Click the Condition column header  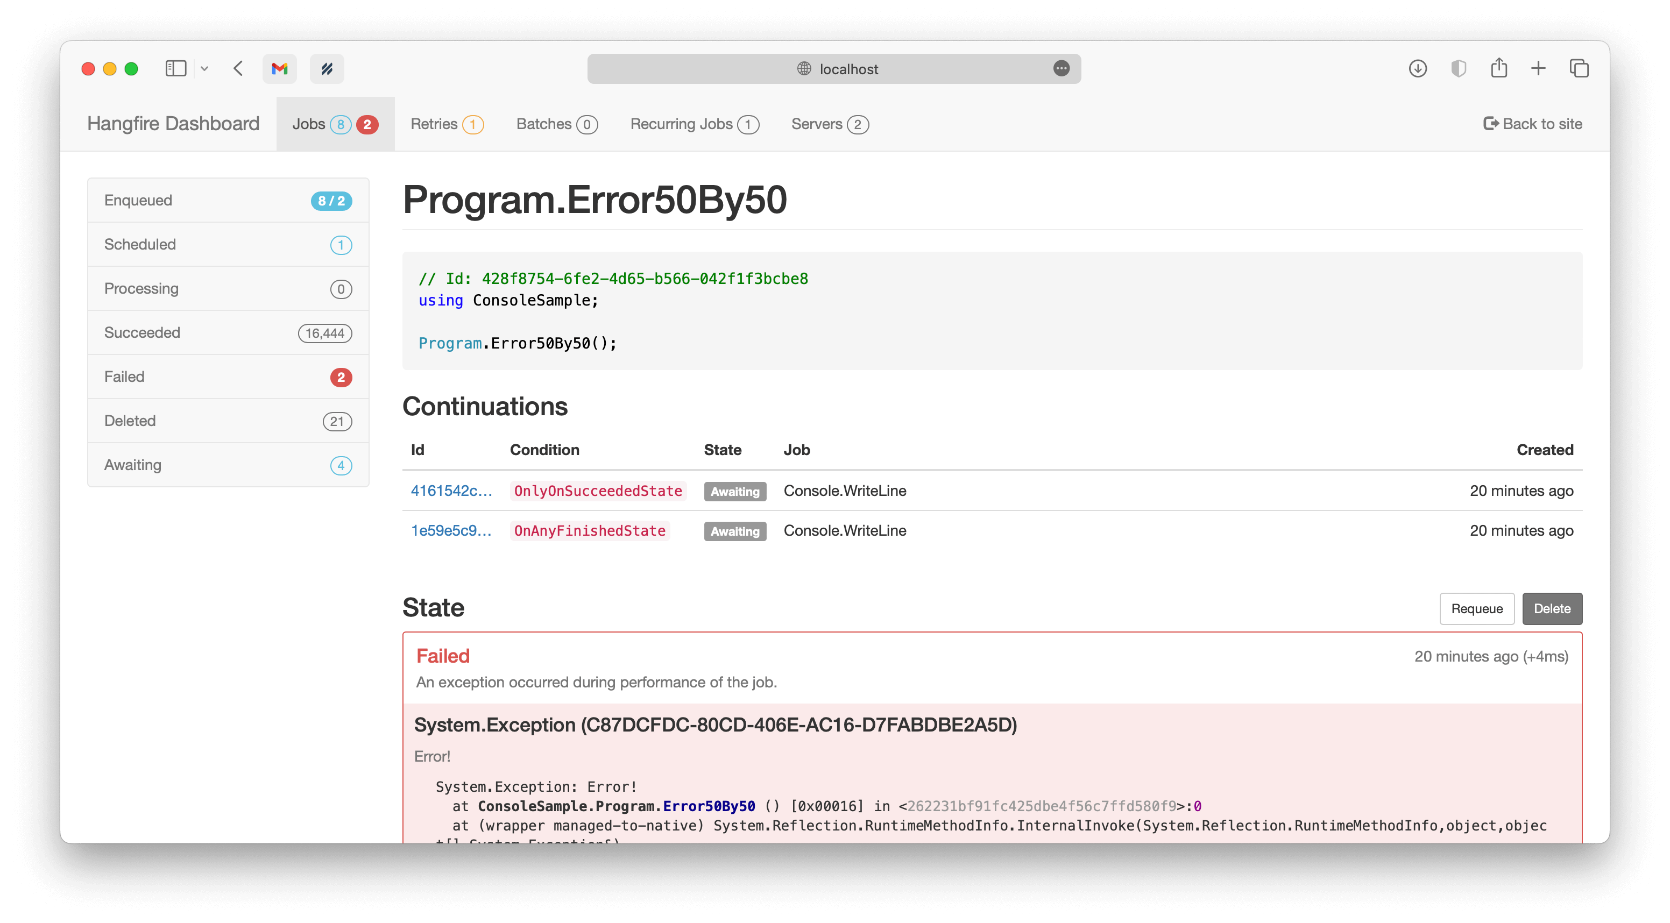(x=544, y=450)
